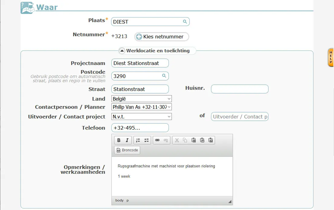334x210 pixels.
Task: Click the Huisnr. input field
Action: 239,89
